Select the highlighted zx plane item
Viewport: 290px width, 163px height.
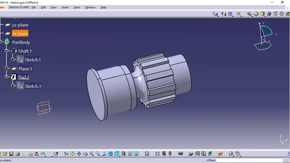(x=20, y=34)
